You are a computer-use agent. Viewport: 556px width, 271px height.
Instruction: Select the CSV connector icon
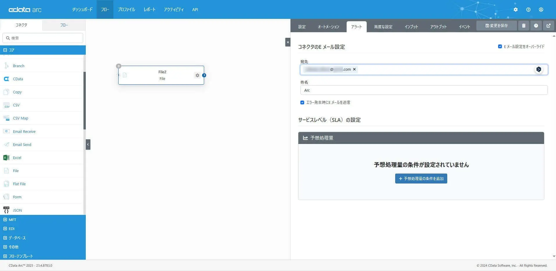tap(6, 105)
